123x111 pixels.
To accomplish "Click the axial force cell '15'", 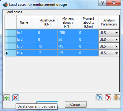I will [47, 46].
